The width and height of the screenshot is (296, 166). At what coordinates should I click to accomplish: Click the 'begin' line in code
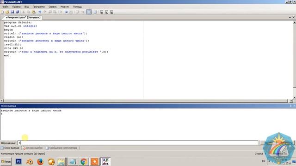point(8,30)
